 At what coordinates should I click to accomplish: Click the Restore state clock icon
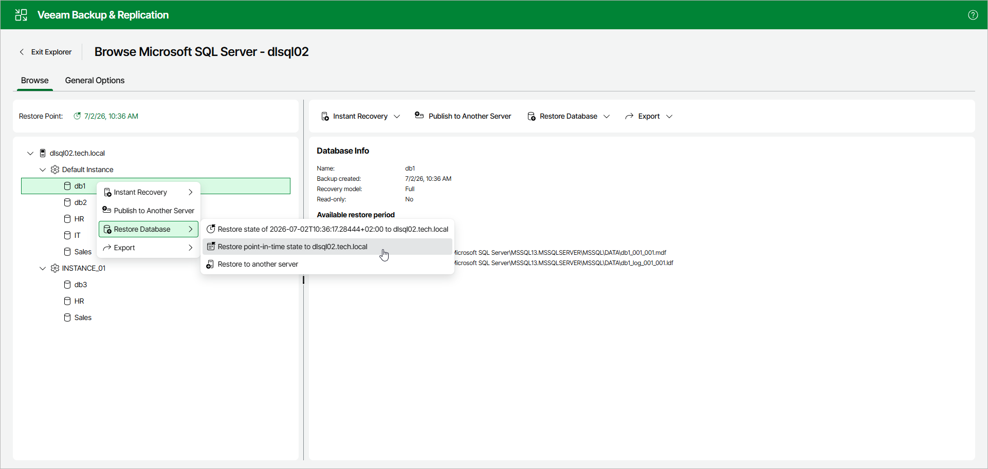[x=211, y=229]
